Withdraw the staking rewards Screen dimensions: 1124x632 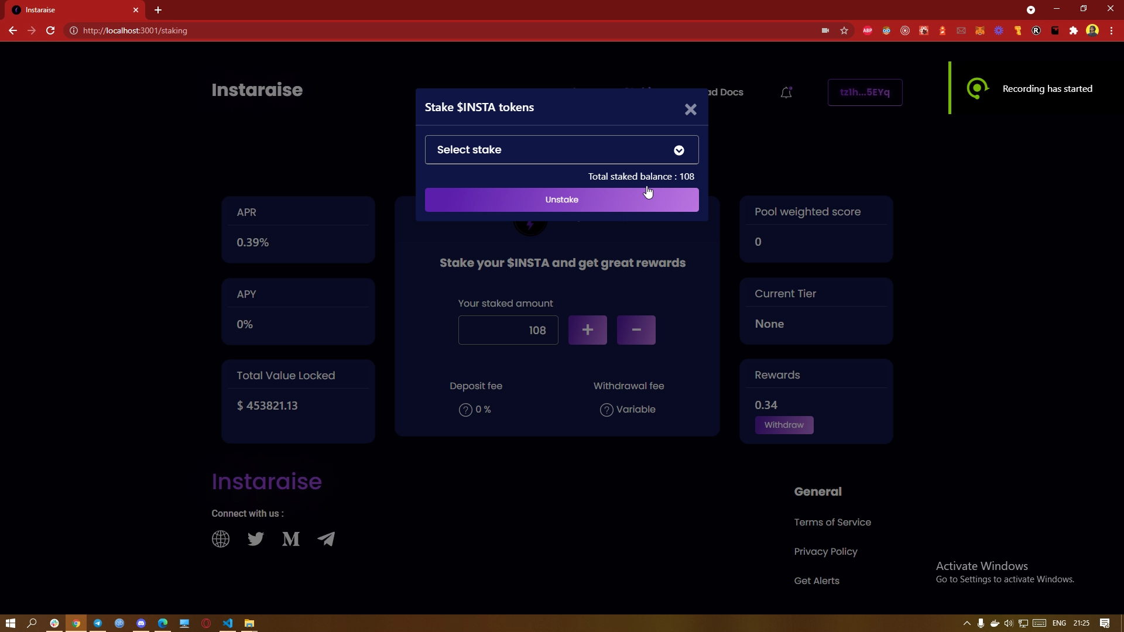[x=783, y=425]
